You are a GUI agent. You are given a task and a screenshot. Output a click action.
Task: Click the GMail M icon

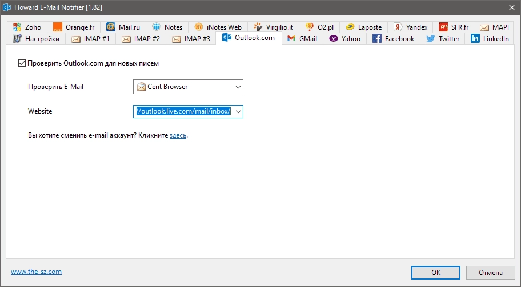291,38
